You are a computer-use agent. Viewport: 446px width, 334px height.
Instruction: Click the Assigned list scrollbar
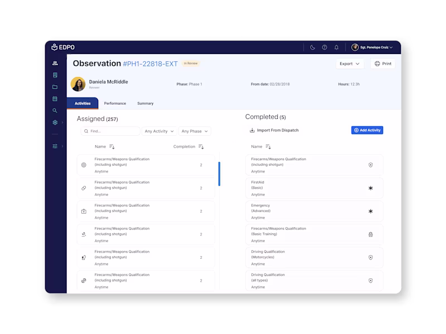click(x=219, y=174)
